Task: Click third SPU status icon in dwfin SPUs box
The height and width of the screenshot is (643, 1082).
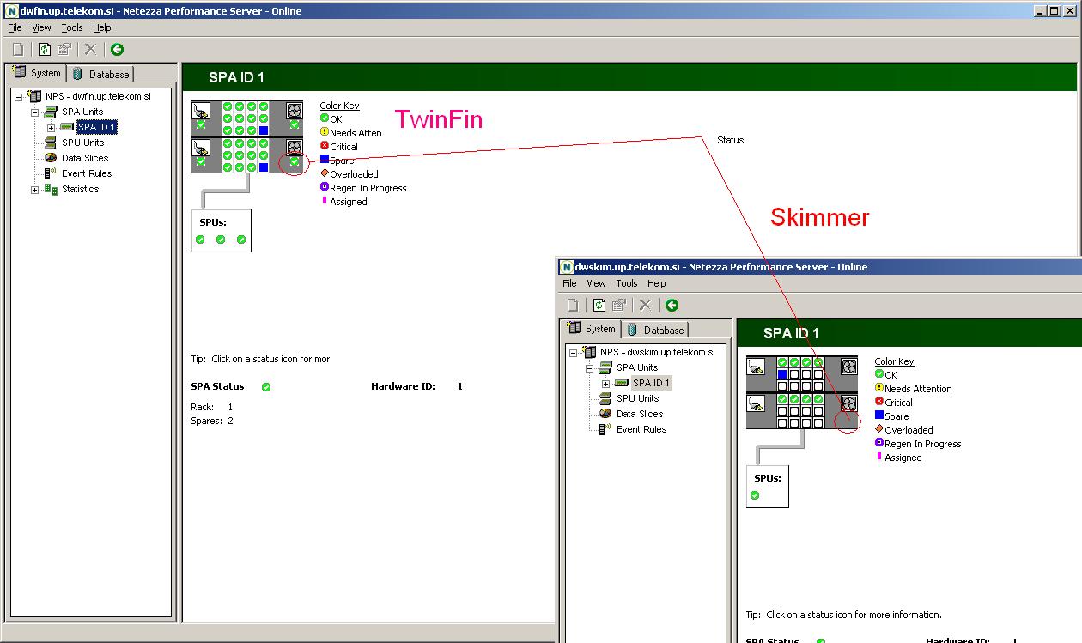Action: tap(241, 240)
